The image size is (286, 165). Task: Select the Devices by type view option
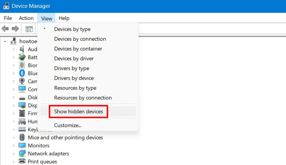(x=72, y=29)
